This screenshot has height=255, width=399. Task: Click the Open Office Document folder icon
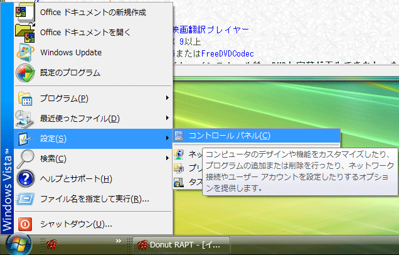click(25, 33)
